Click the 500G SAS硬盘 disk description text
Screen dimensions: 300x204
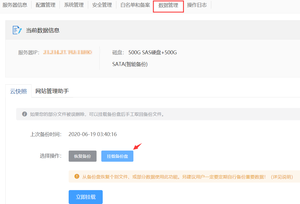pyautogui.click(x=152, y=53)
